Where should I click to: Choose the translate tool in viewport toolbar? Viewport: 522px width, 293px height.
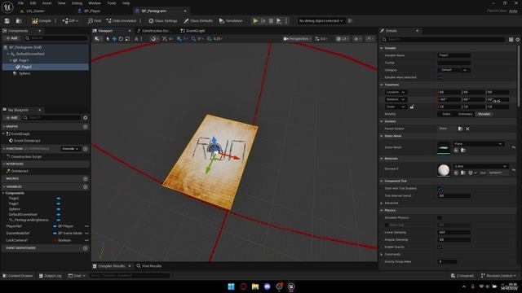pyautogui.click(x=114, y=39)
